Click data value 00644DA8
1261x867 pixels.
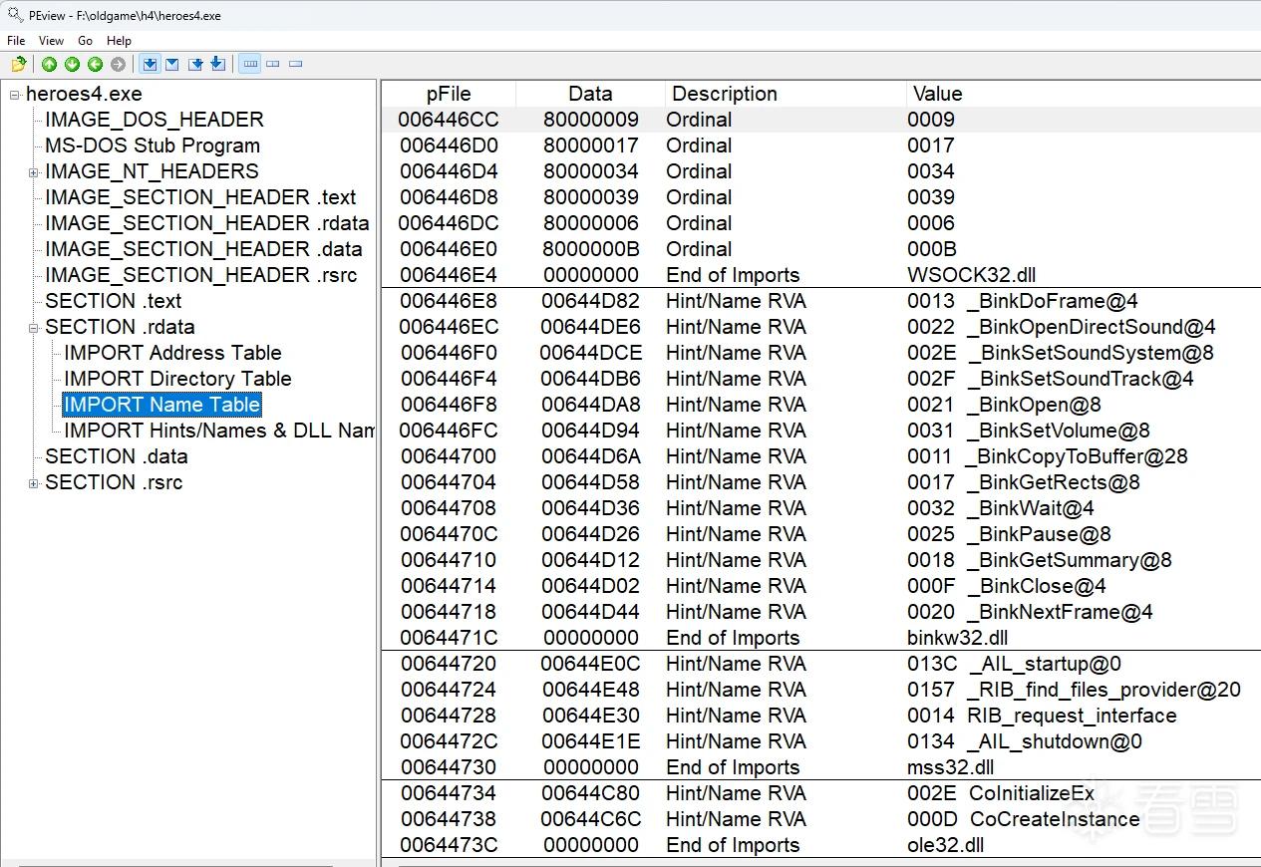pos(591,405)
